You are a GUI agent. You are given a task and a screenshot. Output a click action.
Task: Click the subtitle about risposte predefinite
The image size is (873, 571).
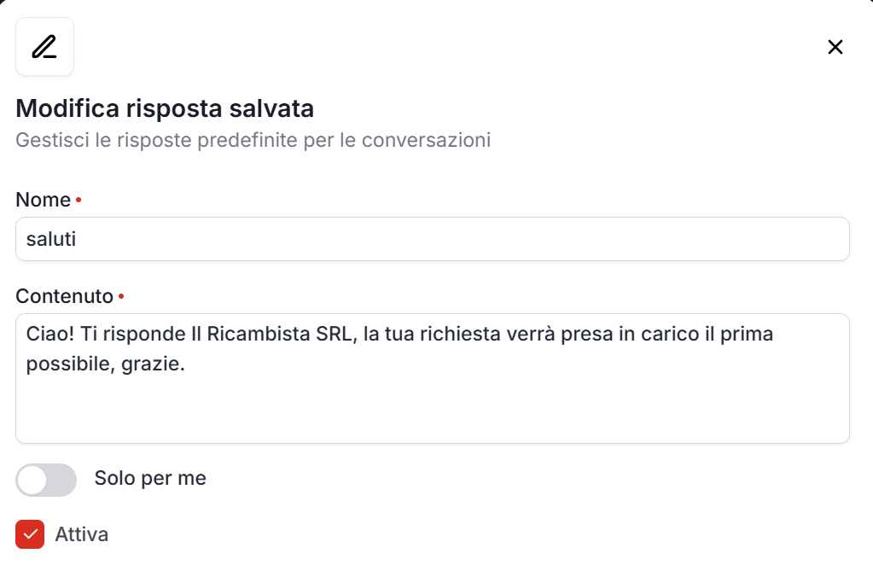click(x=253, y=140)
